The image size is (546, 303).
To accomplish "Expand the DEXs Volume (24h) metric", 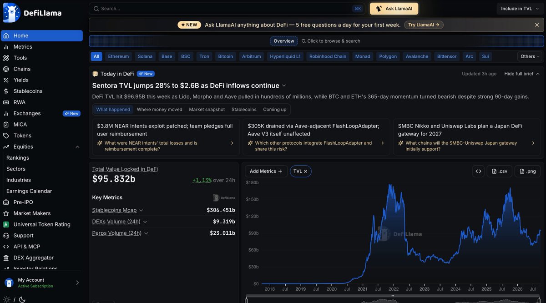I will [120, 222].
